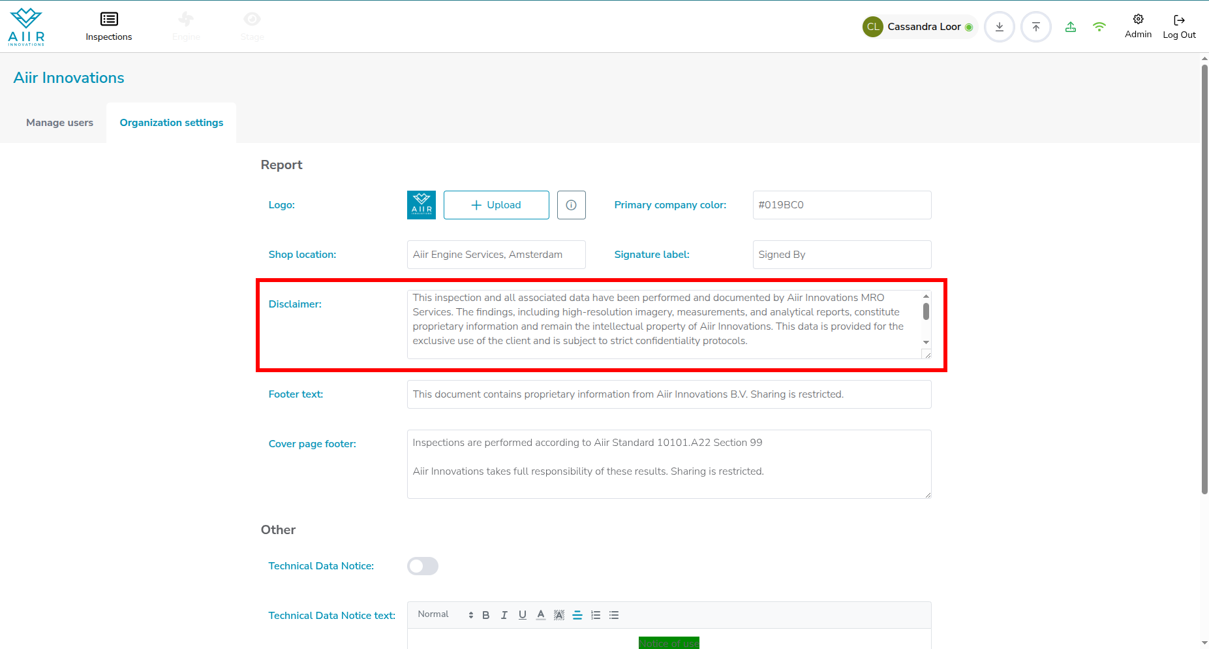Open the Normal text style dropdown
This screenshot has width=1209, height=649.
[446, 614]
